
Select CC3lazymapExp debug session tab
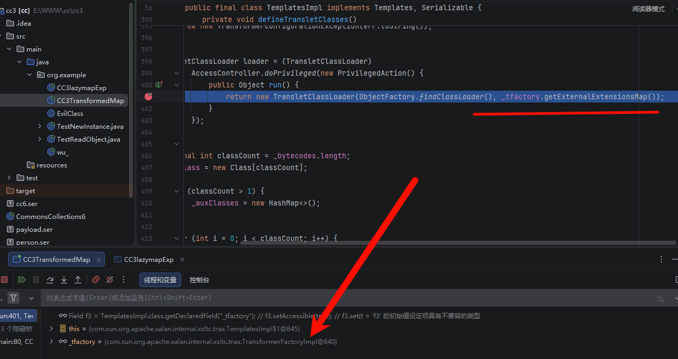tap(149, 259)
